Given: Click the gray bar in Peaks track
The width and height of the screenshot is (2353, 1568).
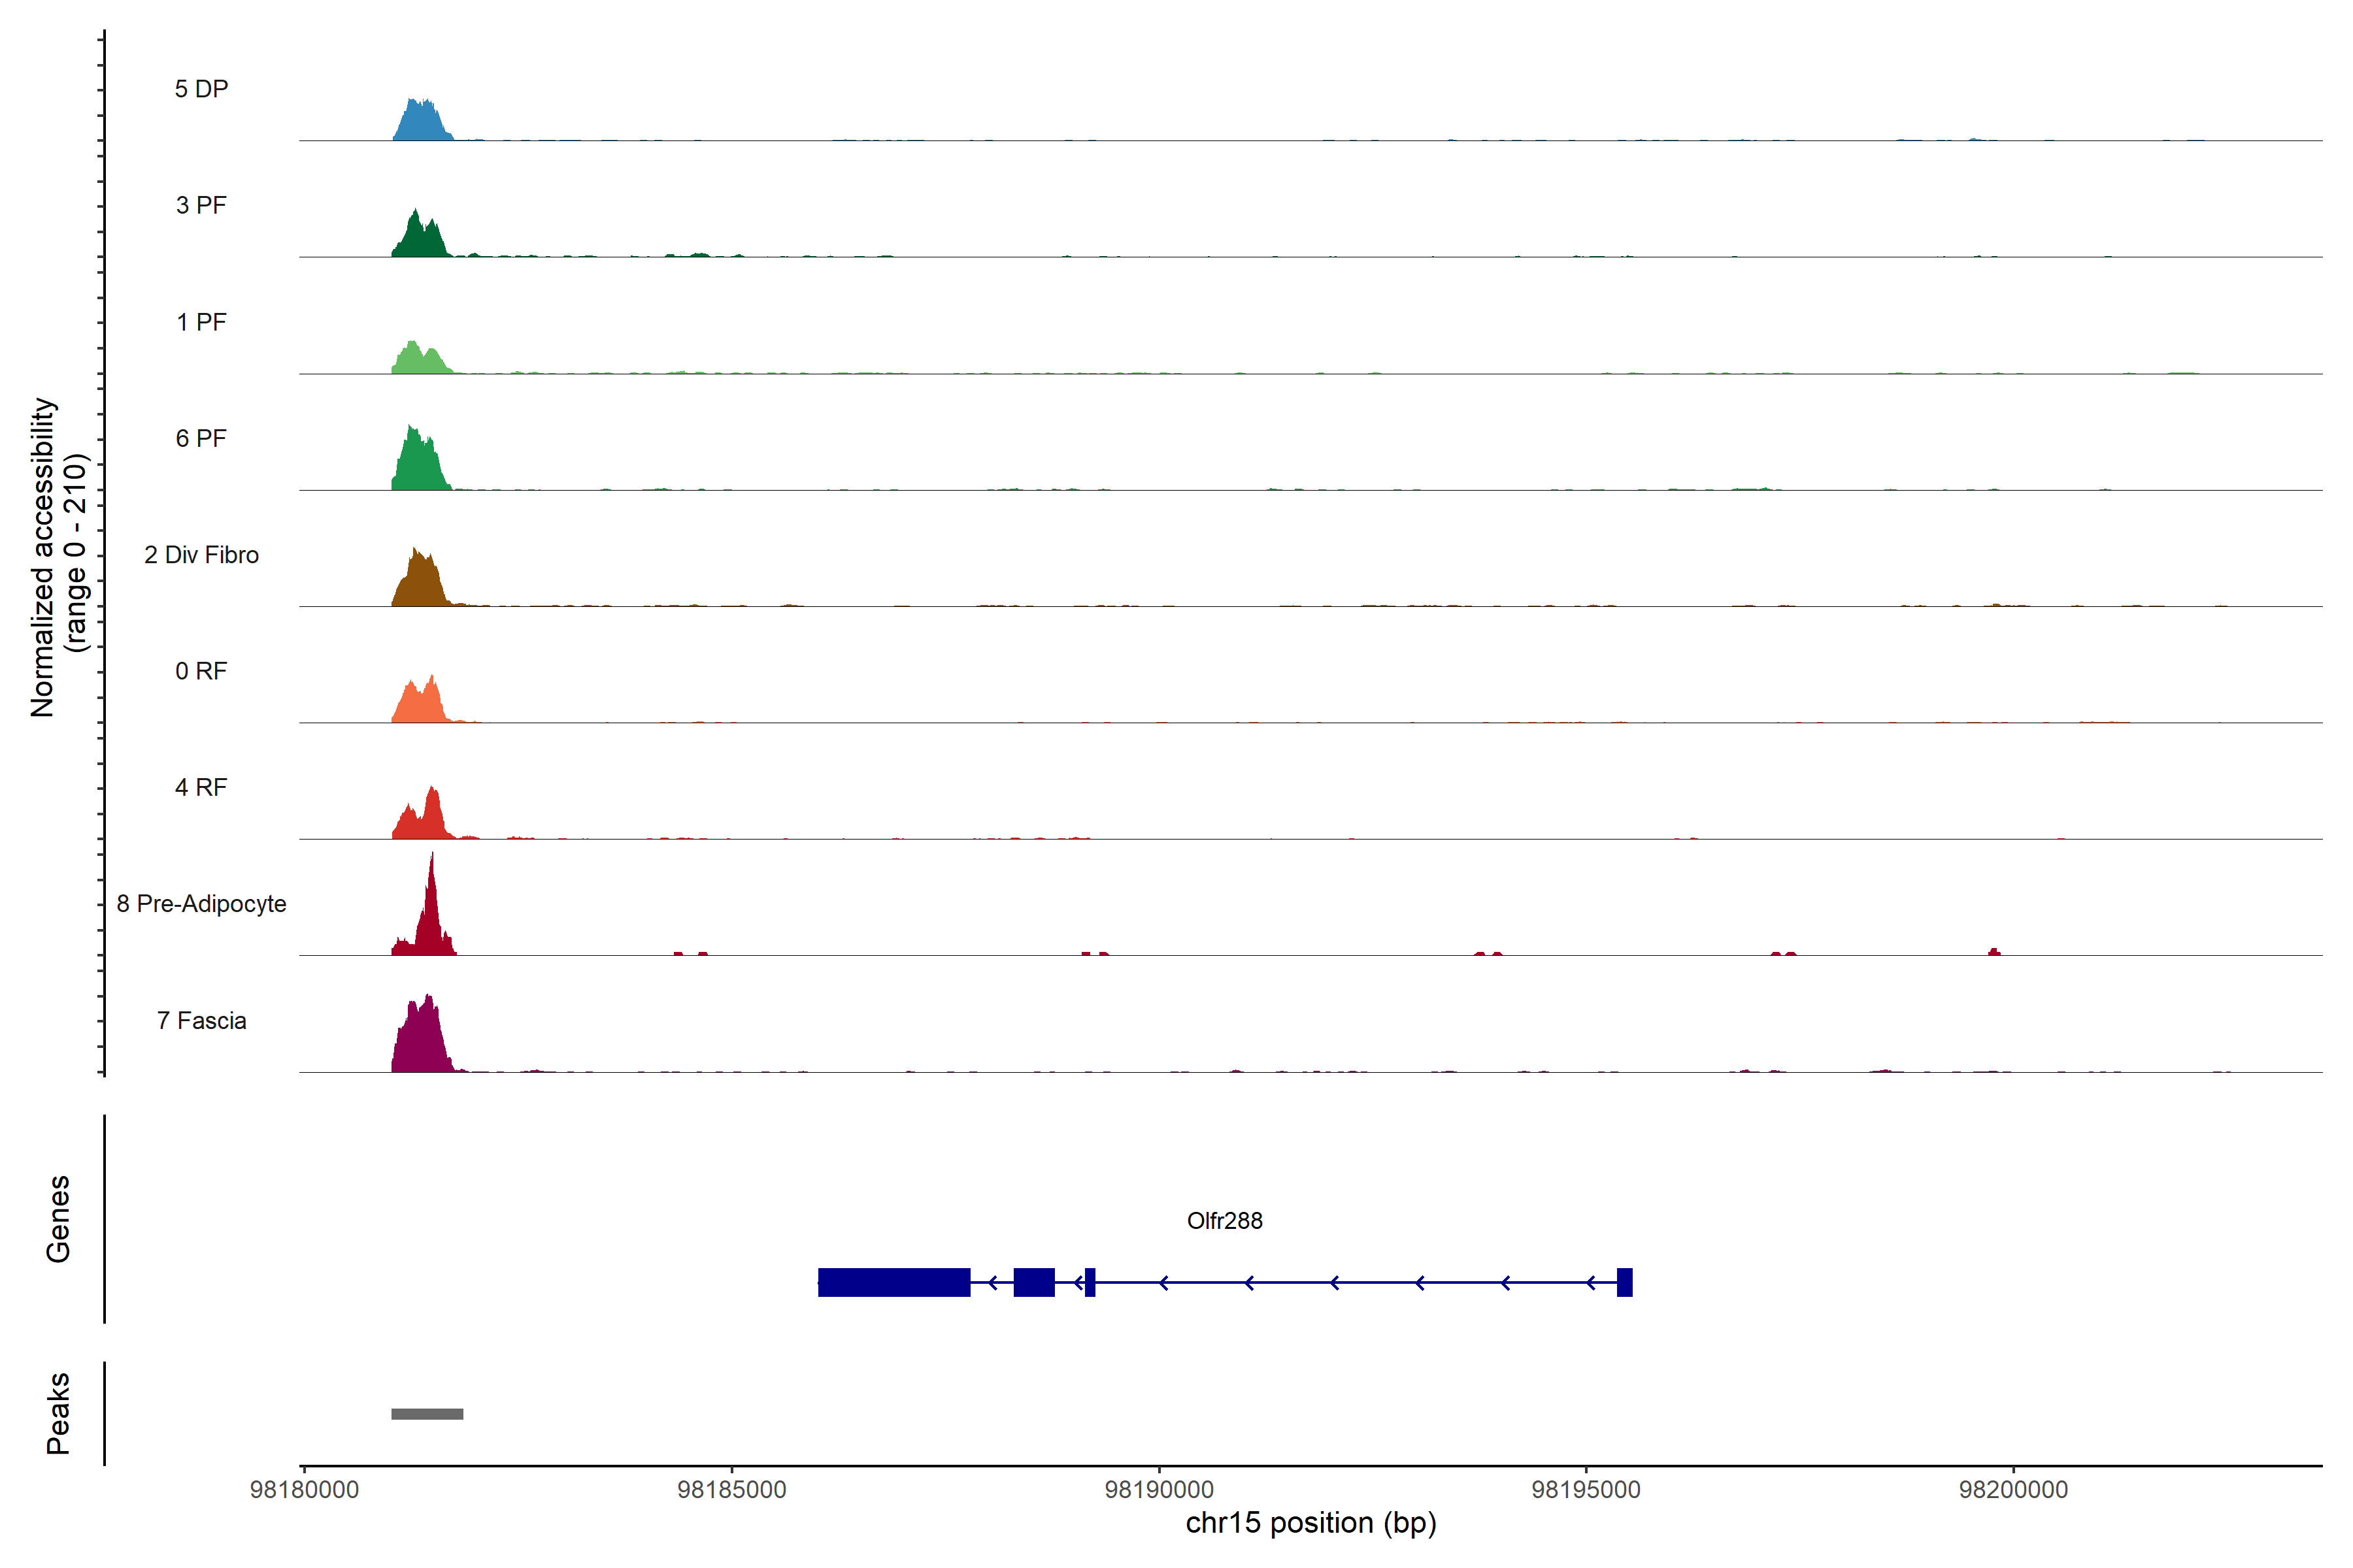Looking at the screenshot, I should [427, 1413].
